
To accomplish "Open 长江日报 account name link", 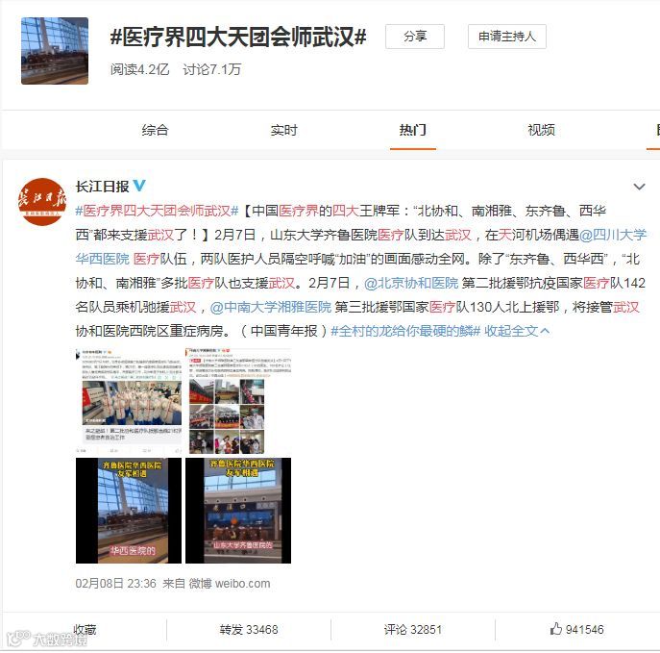I will click(102, 187).
